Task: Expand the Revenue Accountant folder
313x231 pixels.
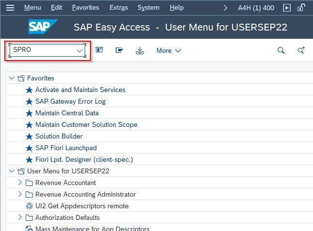Action: [20, 183]
